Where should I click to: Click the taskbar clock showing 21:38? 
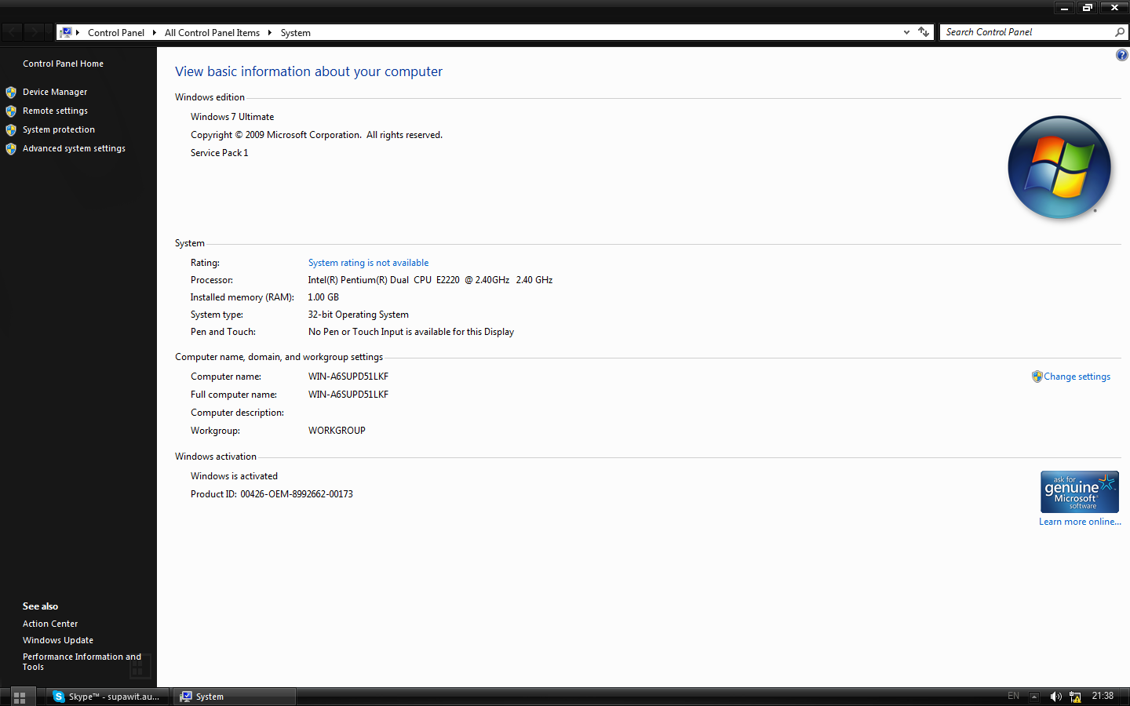coord(1103,696)
